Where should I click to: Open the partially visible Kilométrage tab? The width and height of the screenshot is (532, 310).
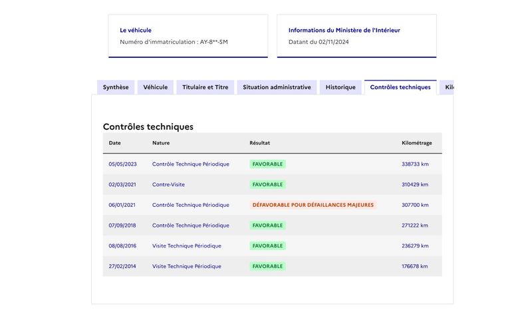point(447,87)
